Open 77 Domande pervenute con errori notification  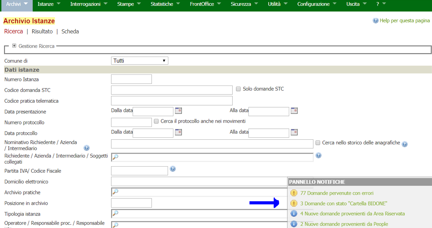(337, 193)
